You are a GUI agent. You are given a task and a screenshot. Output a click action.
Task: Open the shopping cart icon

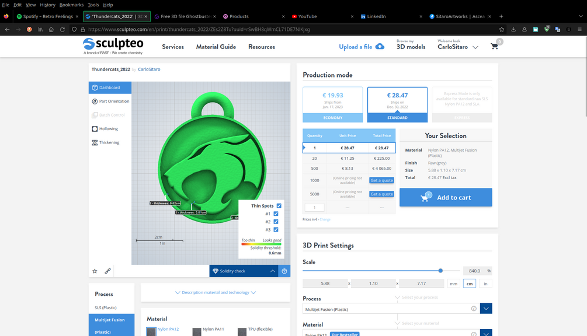[x=495, y=46]
